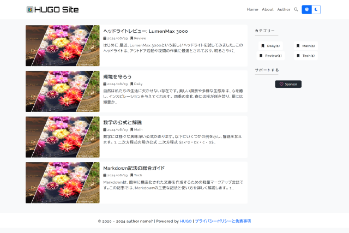Open the HUGO link in footer
The height and width of the screenshot is (233, 349).
(186, 221)
